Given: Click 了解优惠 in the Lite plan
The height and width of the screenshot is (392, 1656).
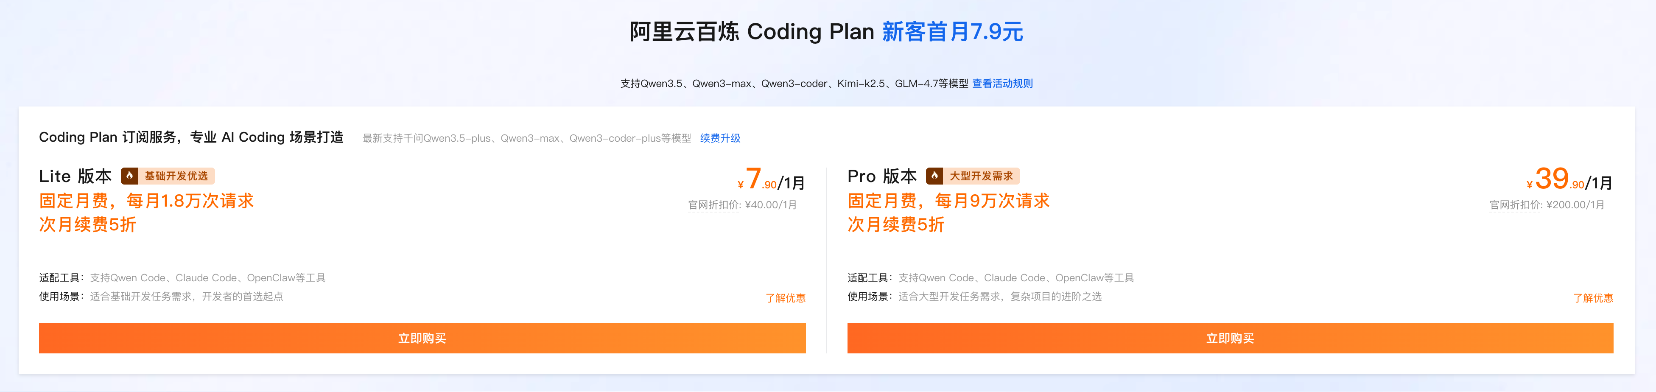Looking at the screenshot, I should click(785, 298).
